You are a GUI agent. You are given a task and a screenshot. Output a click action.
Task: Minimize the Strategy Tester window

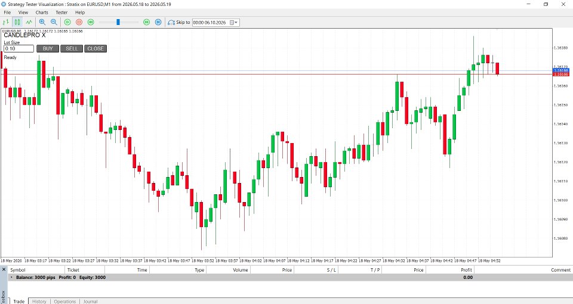[x=528, y=4]
